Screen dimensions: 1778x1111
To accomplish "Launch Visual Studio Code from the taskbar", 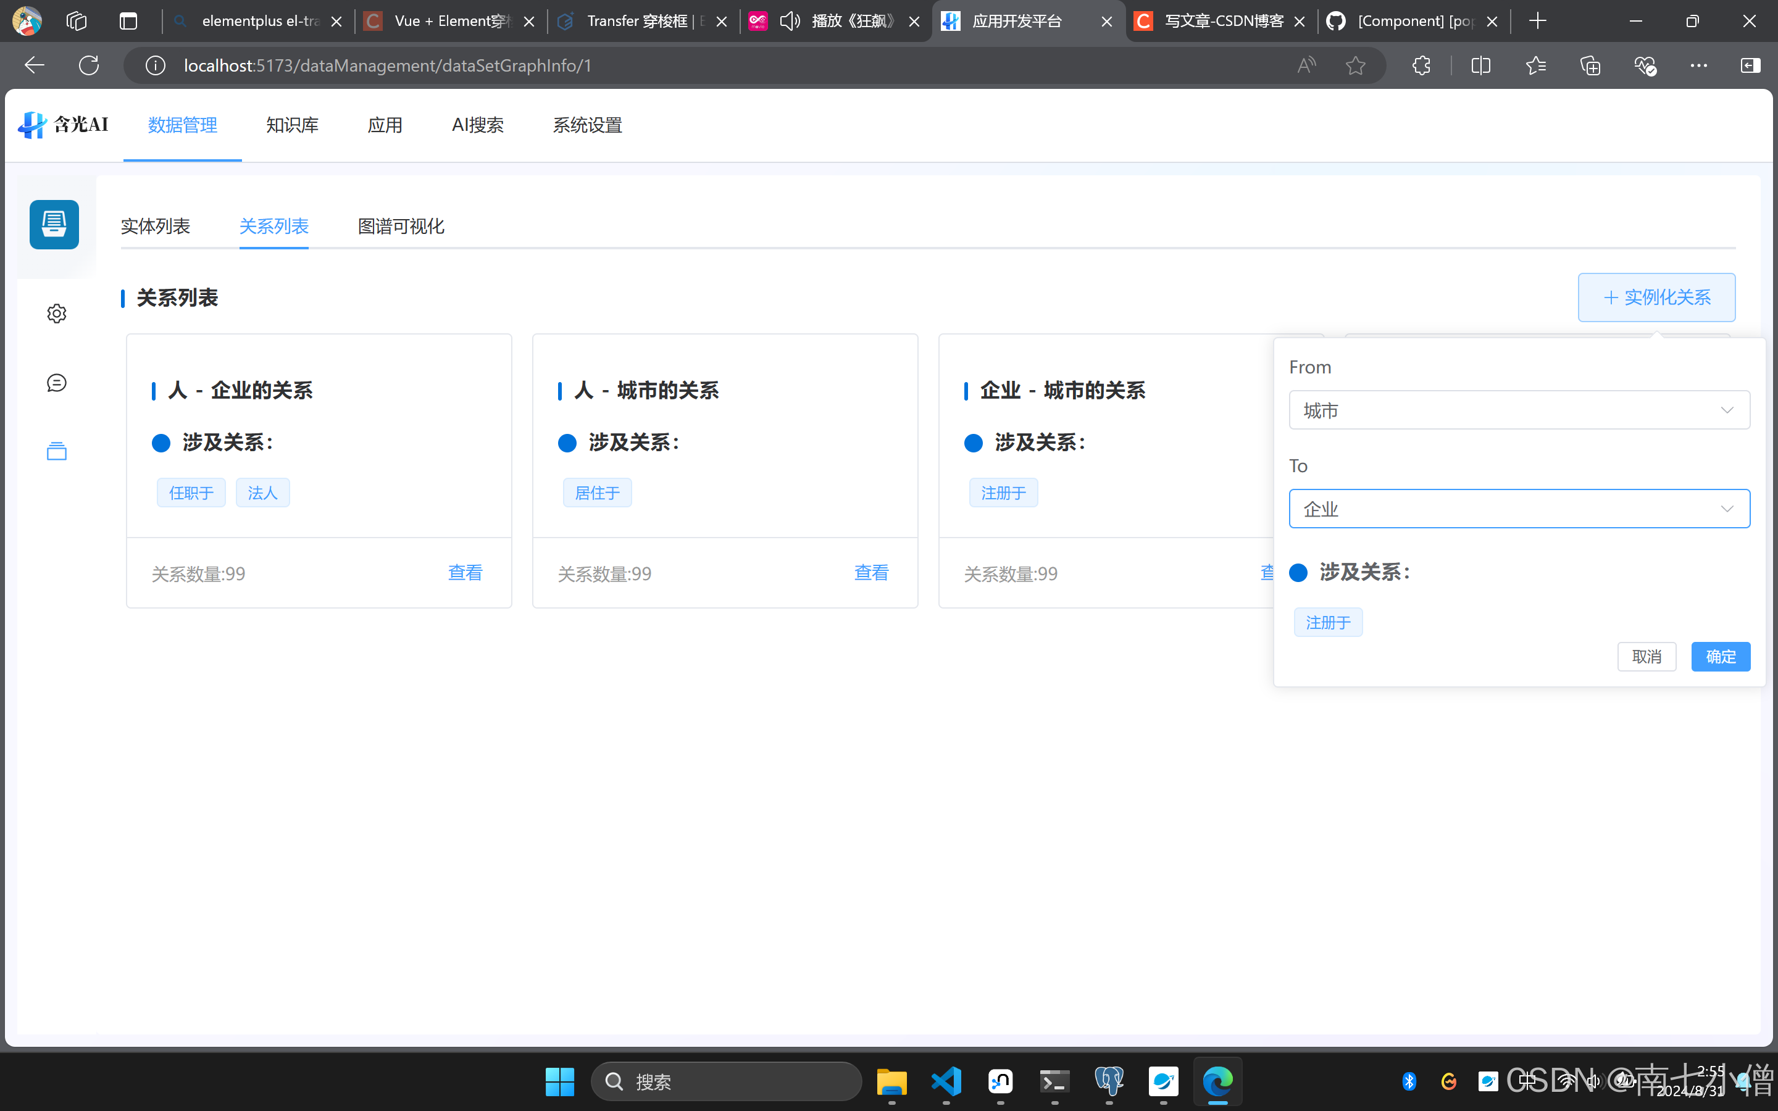I will tap(946, 1081).
